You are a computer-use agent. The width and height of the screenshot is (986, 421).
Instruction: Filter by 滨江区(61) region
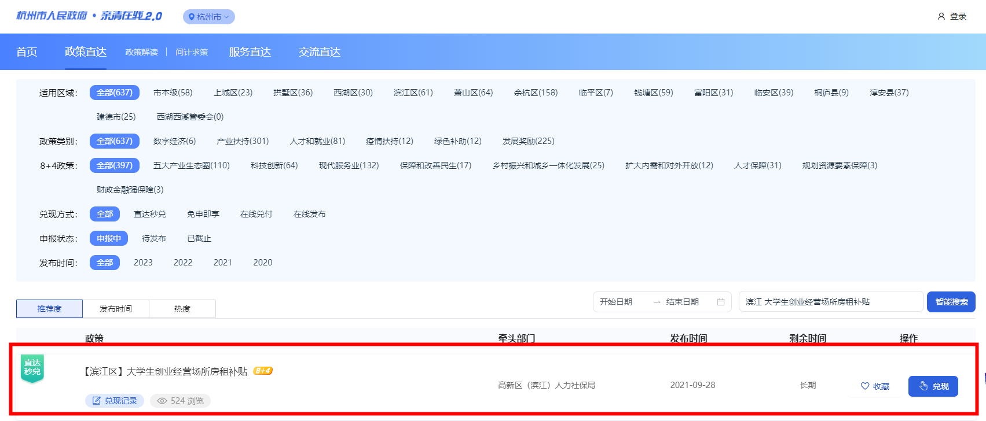413,93
